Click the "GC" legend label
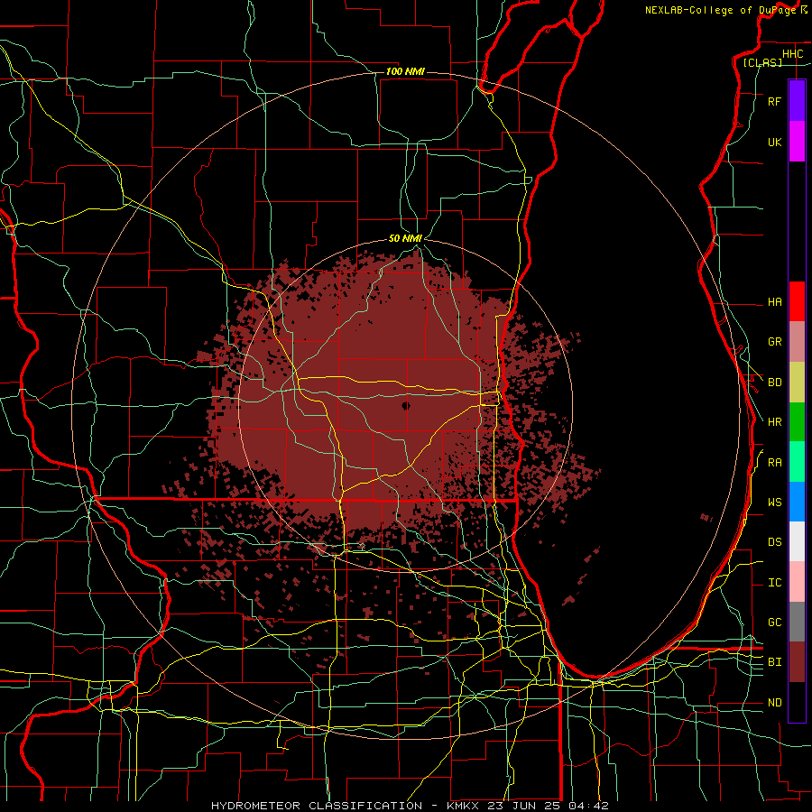The image size is (812, 812). tap(774, 623)
